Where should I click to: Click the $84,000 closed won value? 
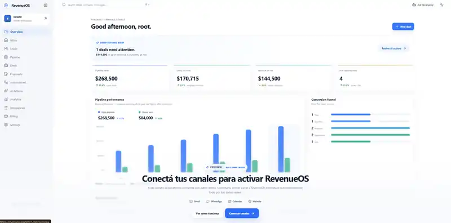[145, 118]
